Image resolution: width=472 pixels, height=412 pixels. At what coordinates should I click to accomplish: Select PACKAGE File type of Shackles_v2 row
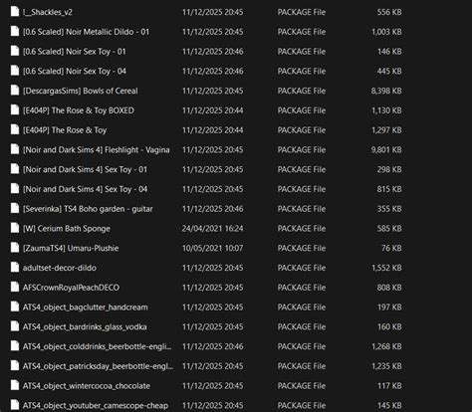[x=302, y=12]
